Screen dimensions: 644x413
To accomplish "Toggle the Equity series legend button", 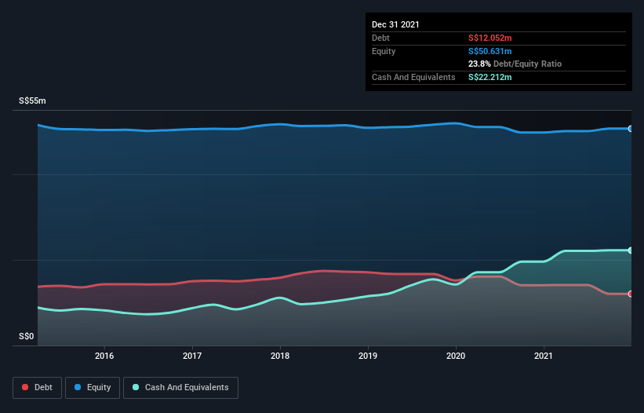I will (93, 388).
